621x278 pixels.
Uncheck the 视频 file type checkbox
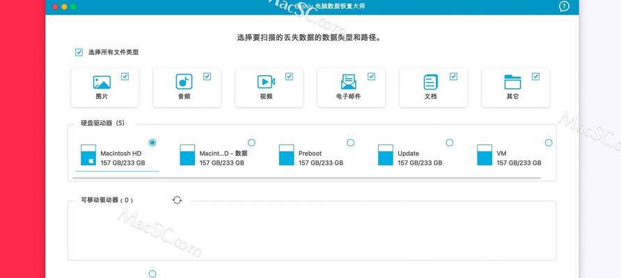point(289,76)
